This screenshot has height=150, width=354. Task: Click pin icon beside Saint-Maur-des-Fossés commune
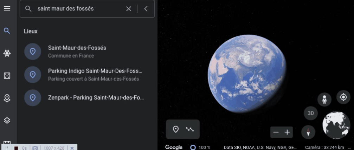[x=33, y=52]
